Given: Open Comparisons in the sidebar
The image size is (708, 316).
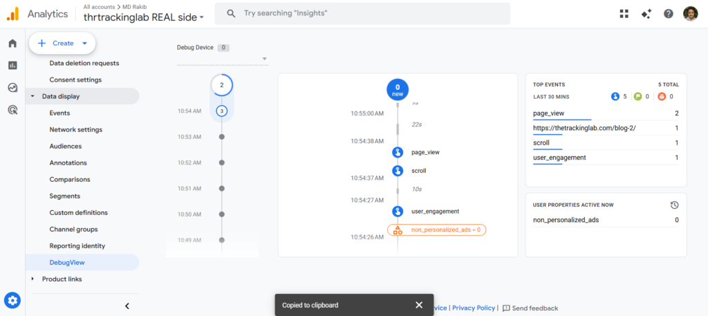Looking at the screenshot, I should tap(70, 179).
